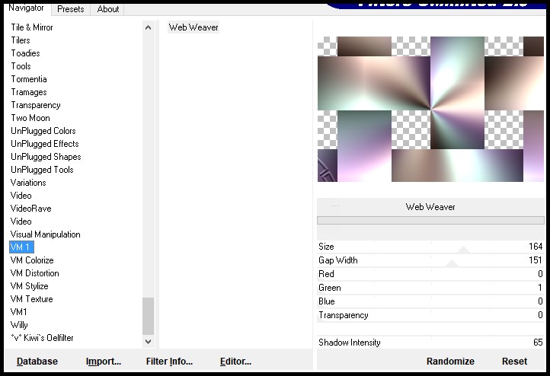
Task: Select the Web Weaver filter in list
Action: [193, 27]
